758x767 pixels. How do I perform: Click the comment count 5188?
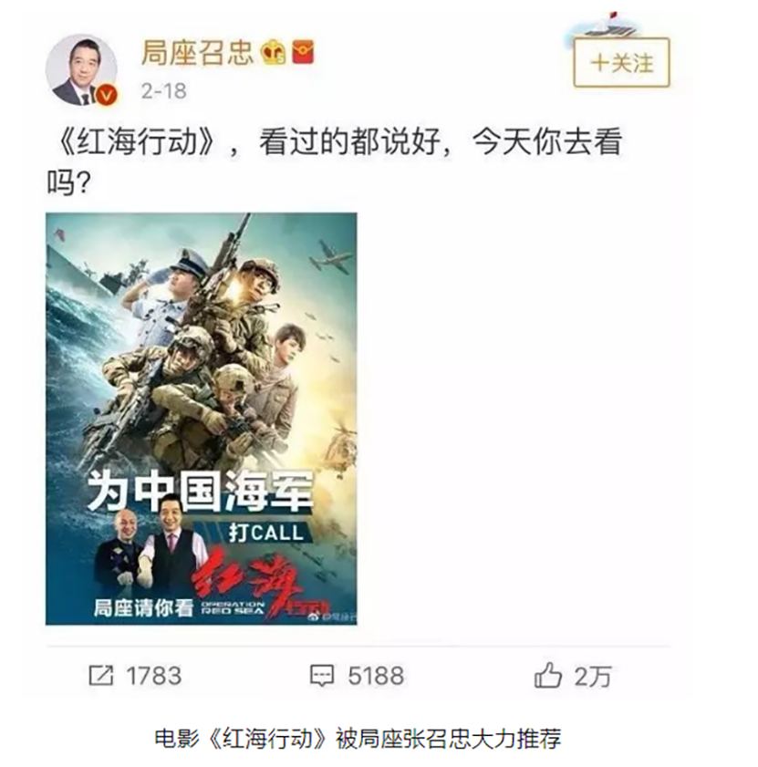click(x=376, y=676)
